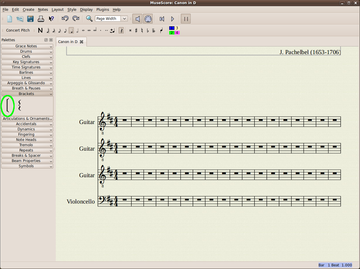
Task: Toggle the sound output speaker button
Action: tap(137, 19)
